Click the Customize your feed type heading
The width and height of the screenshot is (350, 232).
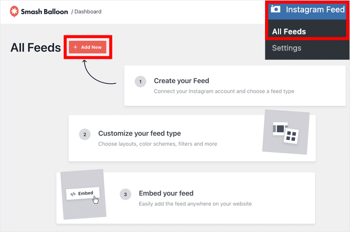pos(139,134)
